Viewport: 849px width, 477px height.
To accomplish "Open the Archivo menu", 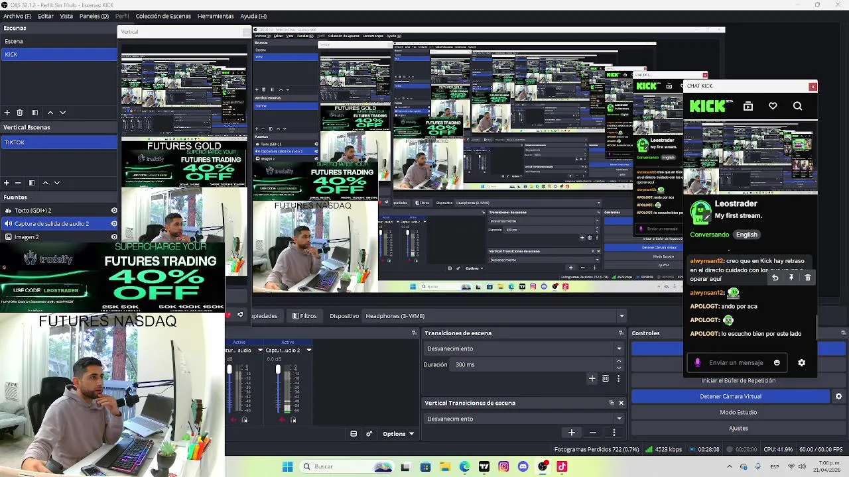I will click(x=17, y=16).
